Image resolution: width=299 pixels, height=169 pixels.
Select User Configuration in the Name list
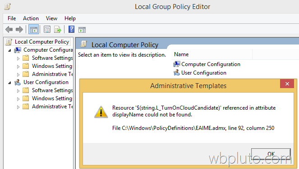click(x=204, y=73)
